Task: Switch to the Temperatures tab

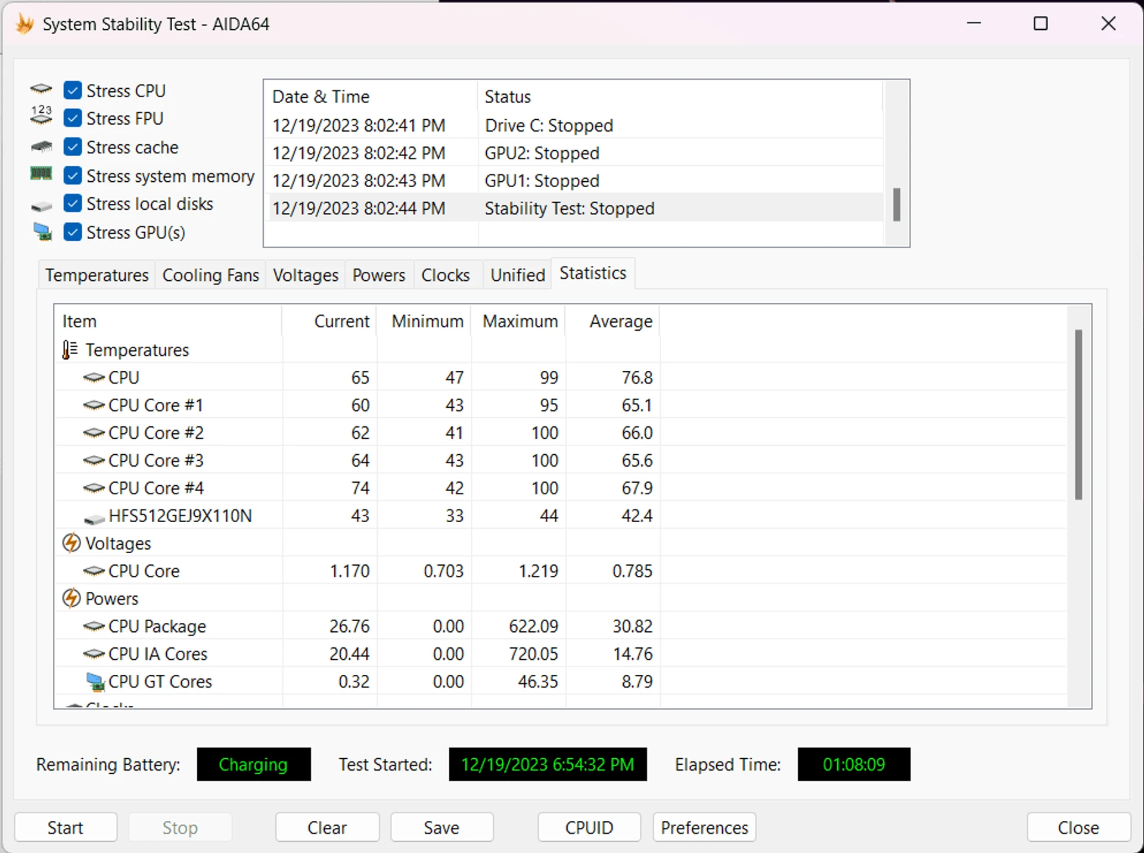Action: (97, 275)
